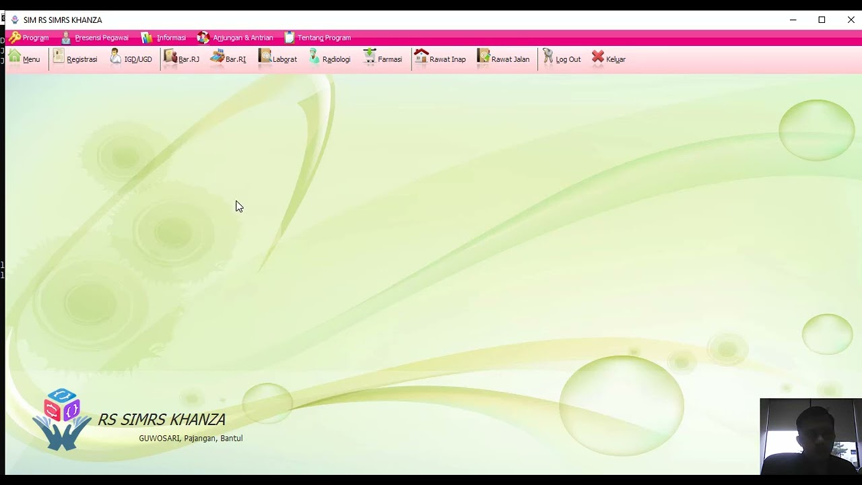Viewport: 862px width, 485px height.
Task: Open Bar.RI billing icon
Action: (x=217, y=58)
